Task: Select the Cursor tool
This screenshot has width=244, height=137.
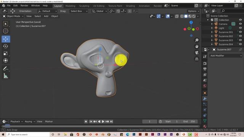Action: click(6, 31)
